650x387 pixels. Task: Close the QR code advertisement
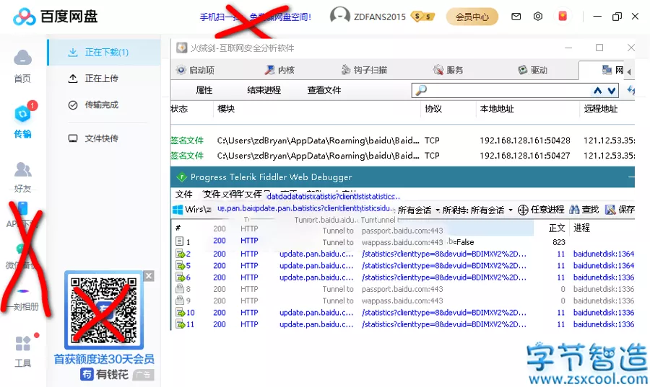(149, 276)
